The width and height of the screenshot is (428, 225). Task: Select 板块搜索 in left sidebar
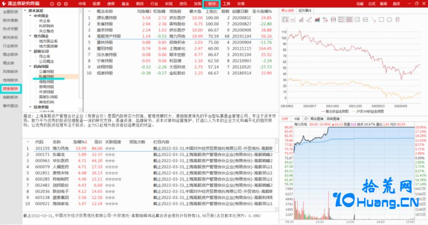(x=10, y=20)
